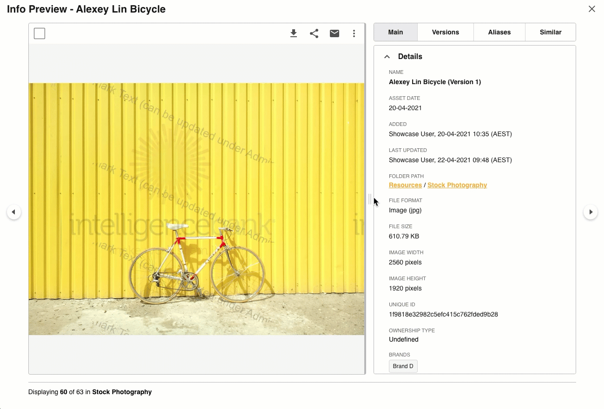Go to the previous asset with left arrow
This screenshot has width=604, height=409.
14,212
